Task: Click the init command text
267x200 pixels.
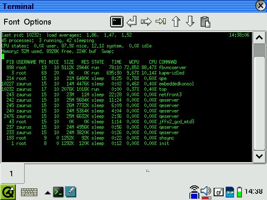Action: [164, 143]
